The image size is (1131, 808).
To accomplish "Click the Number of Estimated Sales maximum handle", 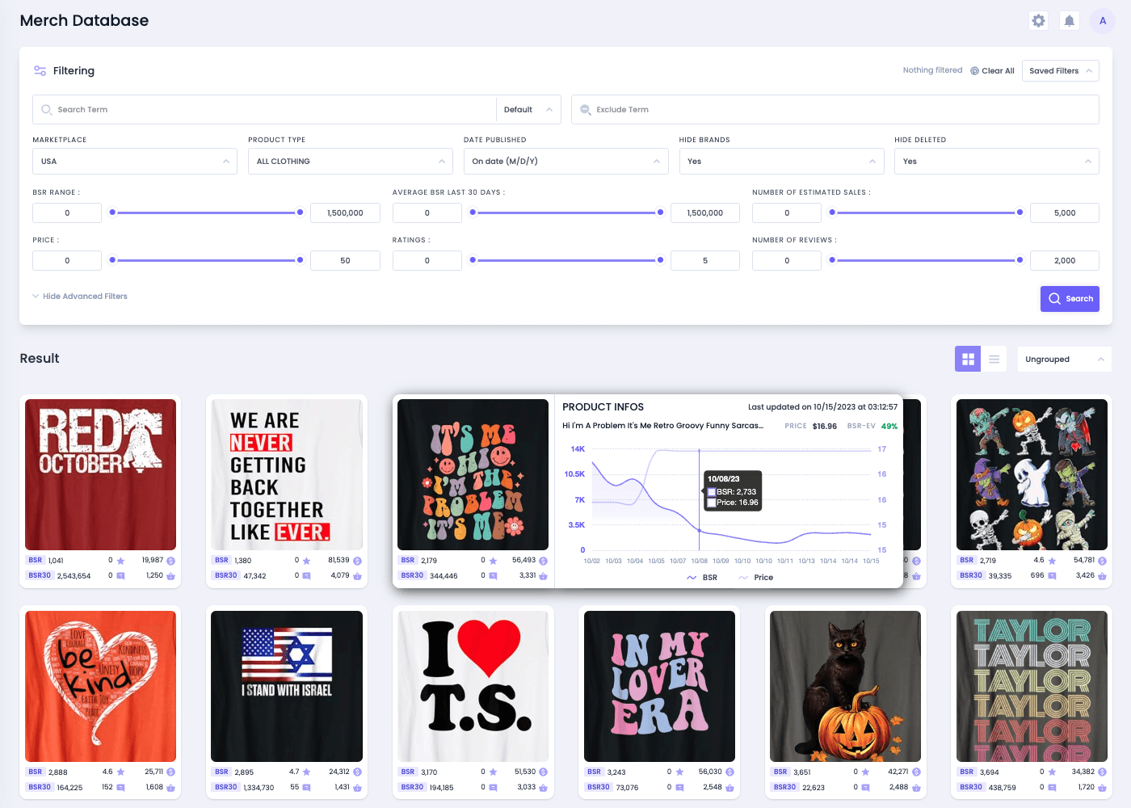I will 1020,213.
